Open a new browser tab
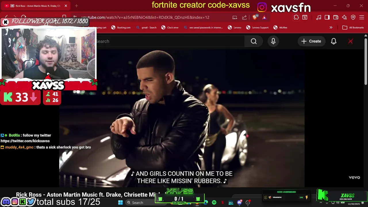Screen dimensions: 368x207 pyautogui.click(x=76, y=6)
